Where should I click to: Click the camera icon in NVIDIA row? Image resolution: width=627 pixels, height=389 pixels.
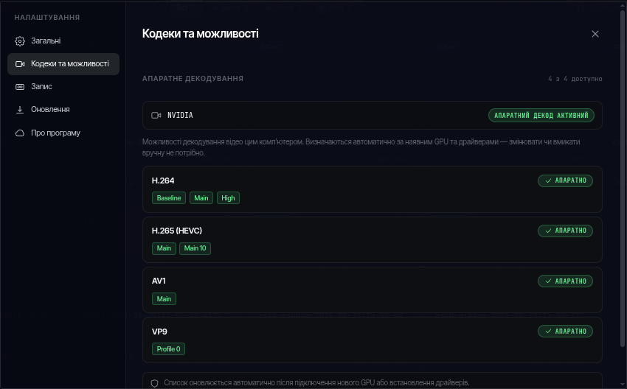point(156,116)
